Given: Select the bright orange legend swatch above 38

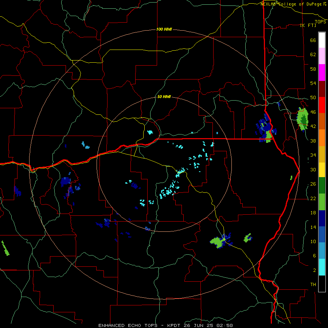Looking at the screenshot, I should (322, 137).
